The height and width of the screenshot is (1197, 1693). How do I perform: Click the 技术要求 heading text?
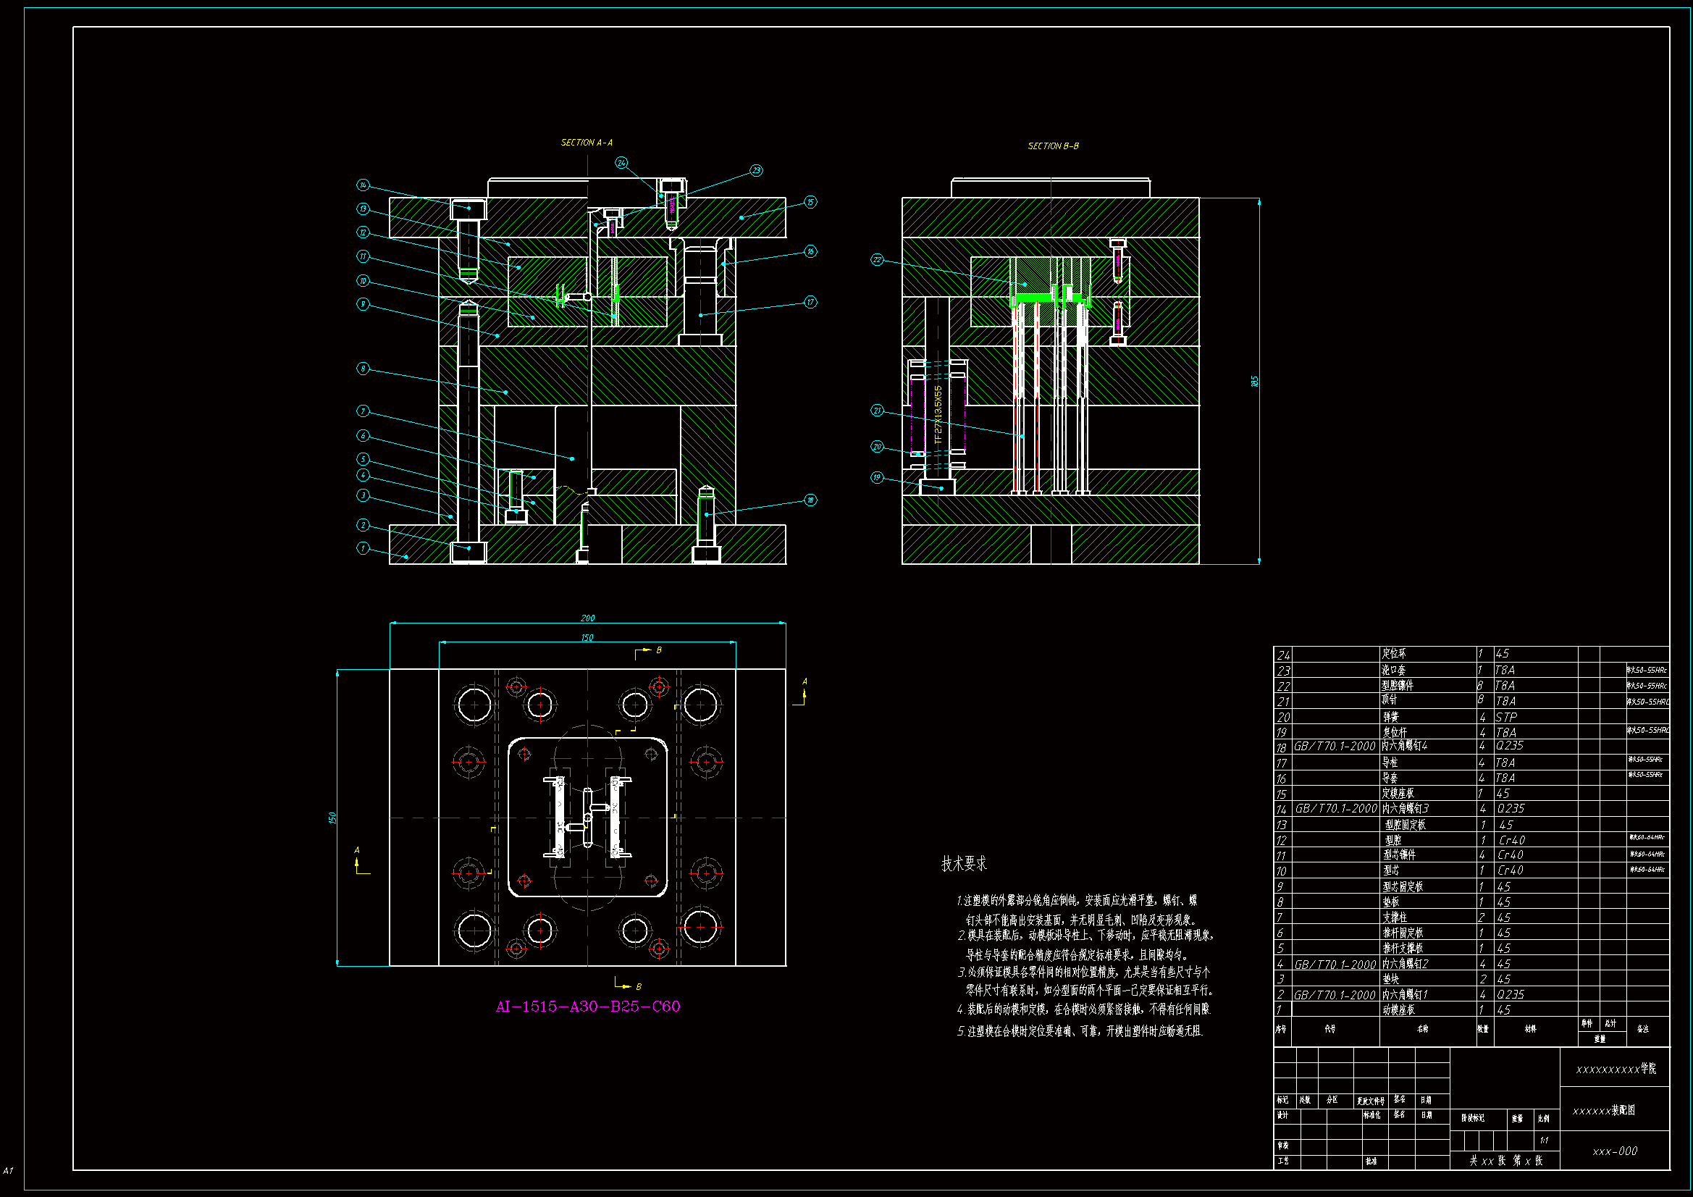[x=964, y=864]
